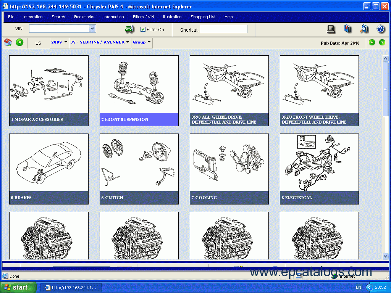Click the magnifier document search icon

pyautogui.click(x=364, y=29)
